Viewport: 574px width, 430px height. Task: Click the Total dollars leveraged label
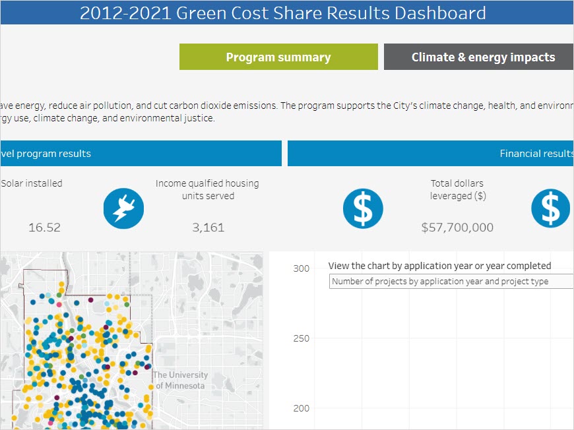tap(457, 189)
